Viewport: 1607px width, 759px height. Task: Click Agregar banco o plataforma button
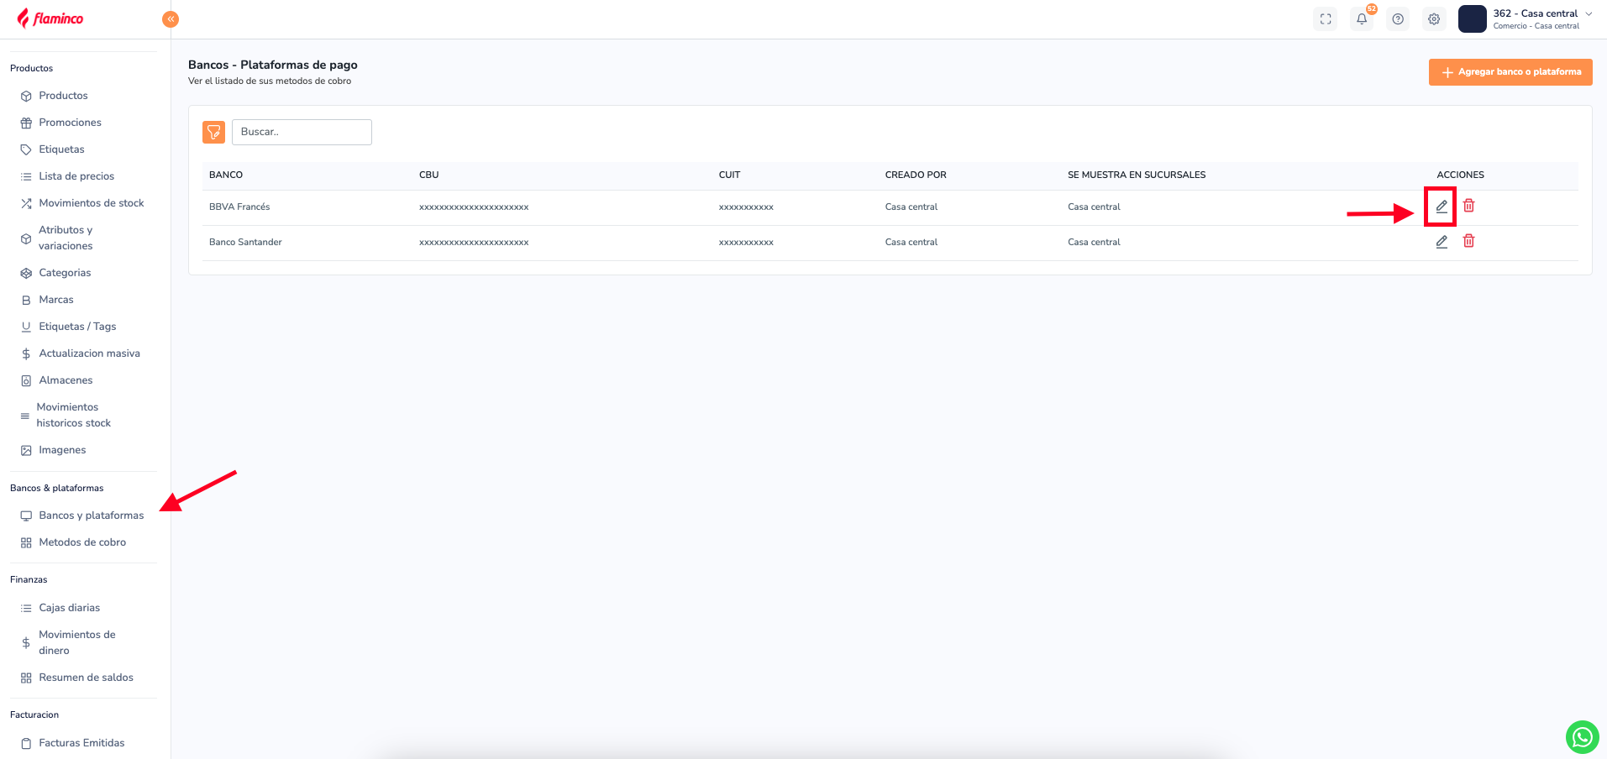1510,72
